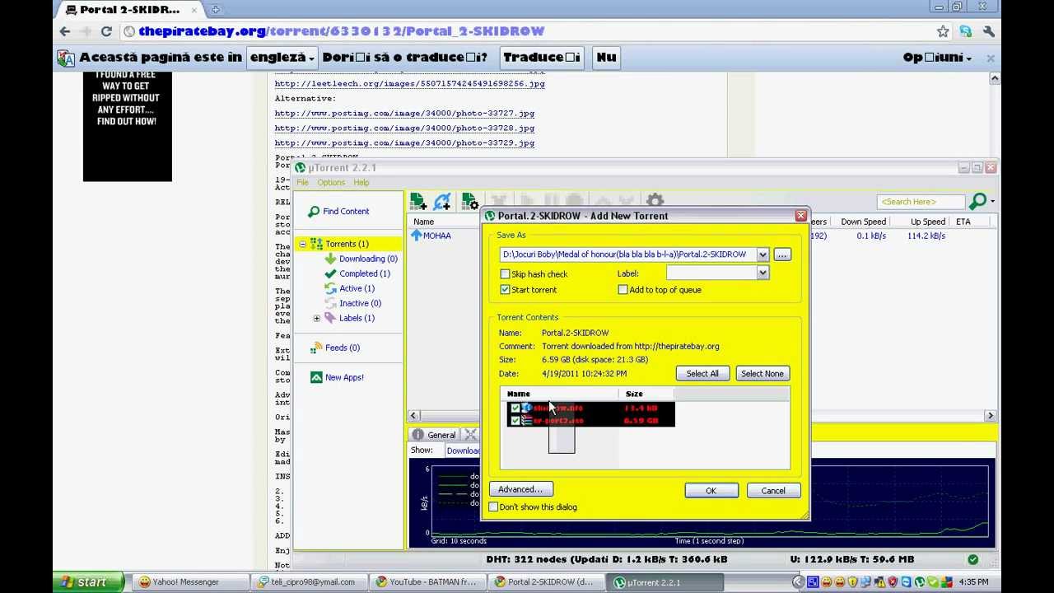Bookmark page with star icon

click(943, 31)
